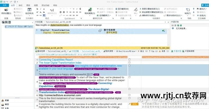This screenshot has height=109, width=209.
Task: Insert the TM trademark symbol
Action: [67, 12]
